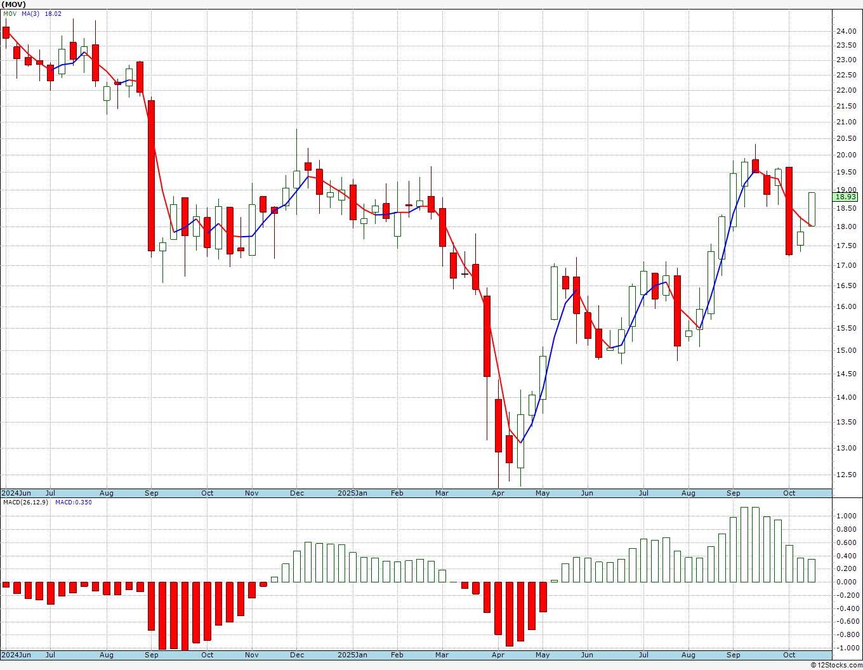Click the 20.50 price axis label
Image resolution: width=863 pixels, height=670 pixels.
(846, 139)
